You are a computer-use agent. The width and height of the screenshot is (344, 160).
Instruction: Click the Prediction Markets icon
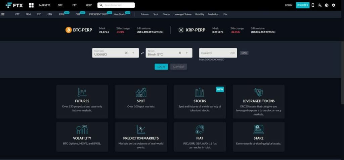pos(141,130)
